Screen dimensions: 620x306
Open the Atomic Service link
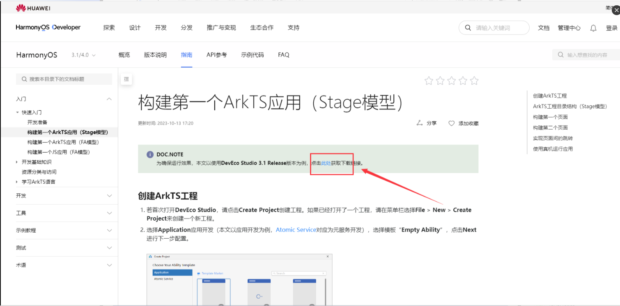pyautogui.click(x=296, y=230)
